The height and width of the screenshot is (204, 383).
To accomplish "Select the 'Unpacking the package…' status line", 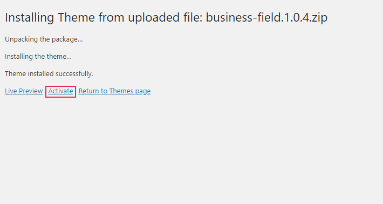I will (44, 39).
